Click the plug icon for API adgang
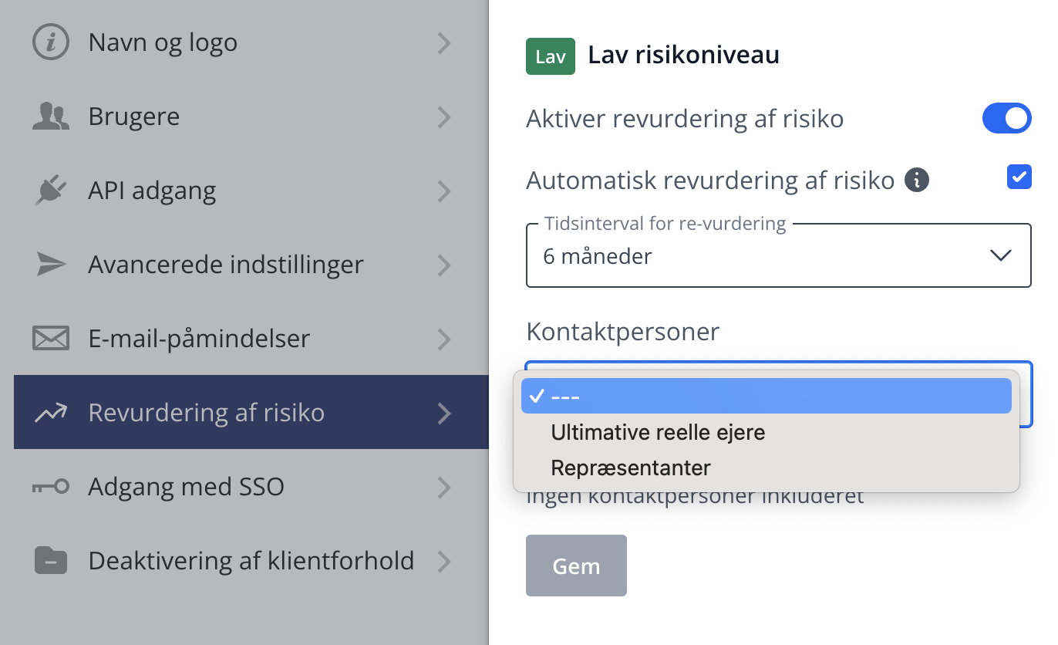 (x=51, y=191)
